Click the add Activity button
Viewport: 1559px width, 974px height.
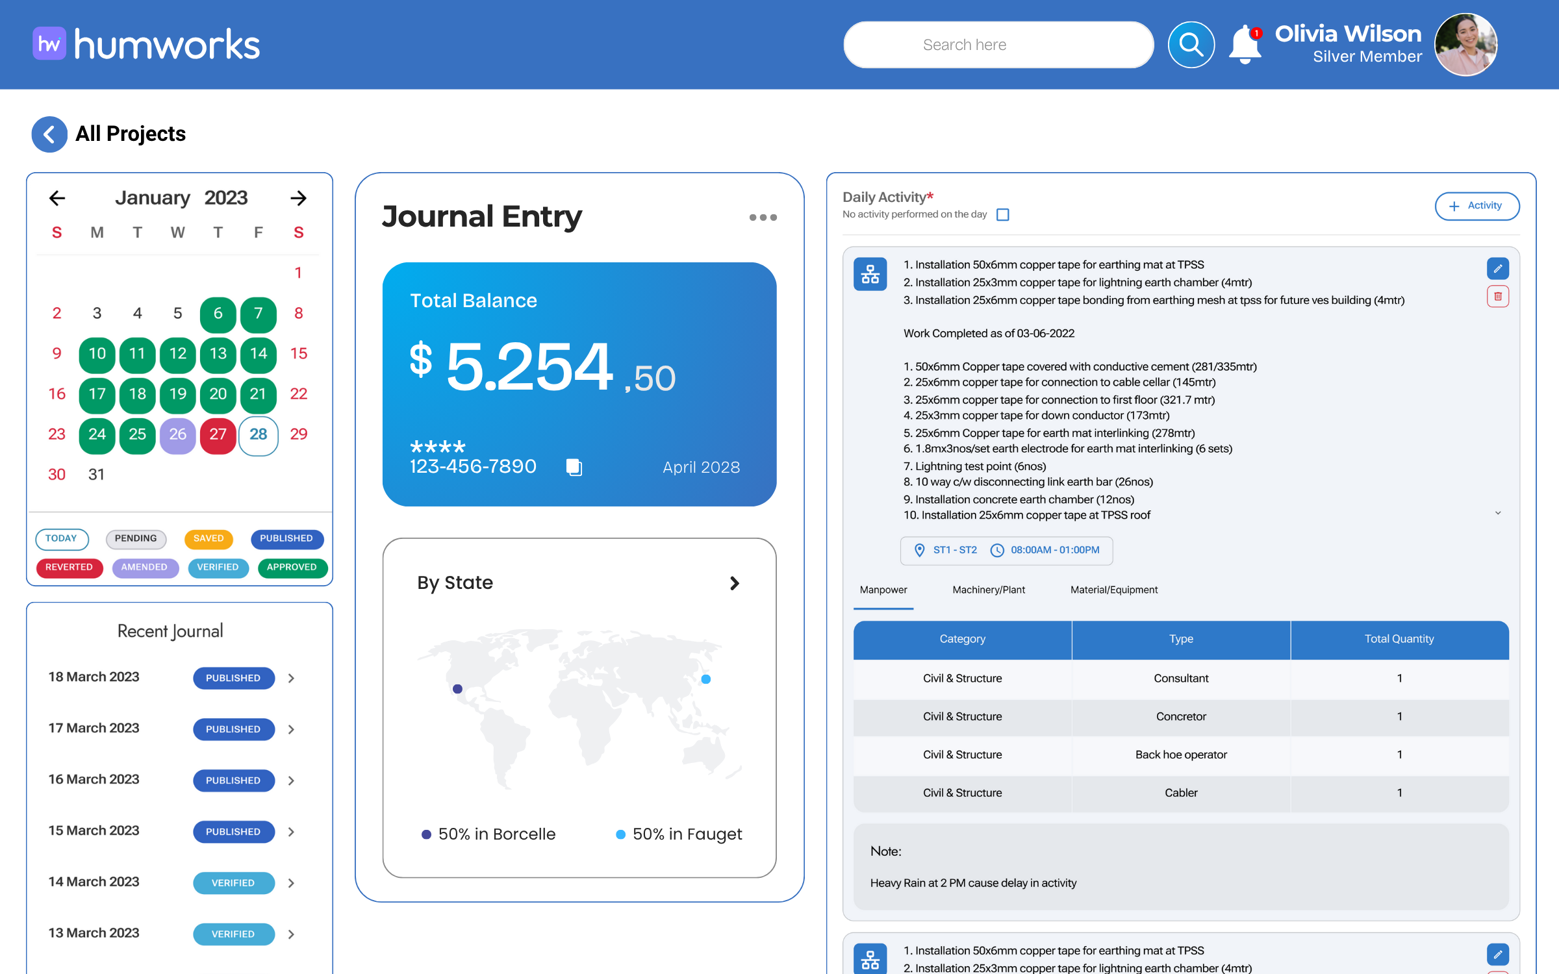[x=1477, y=206]
